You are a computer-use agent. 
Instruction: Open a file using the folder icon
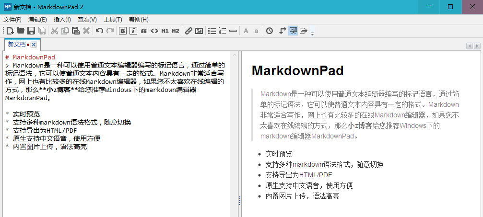click(x=21, y=31)
